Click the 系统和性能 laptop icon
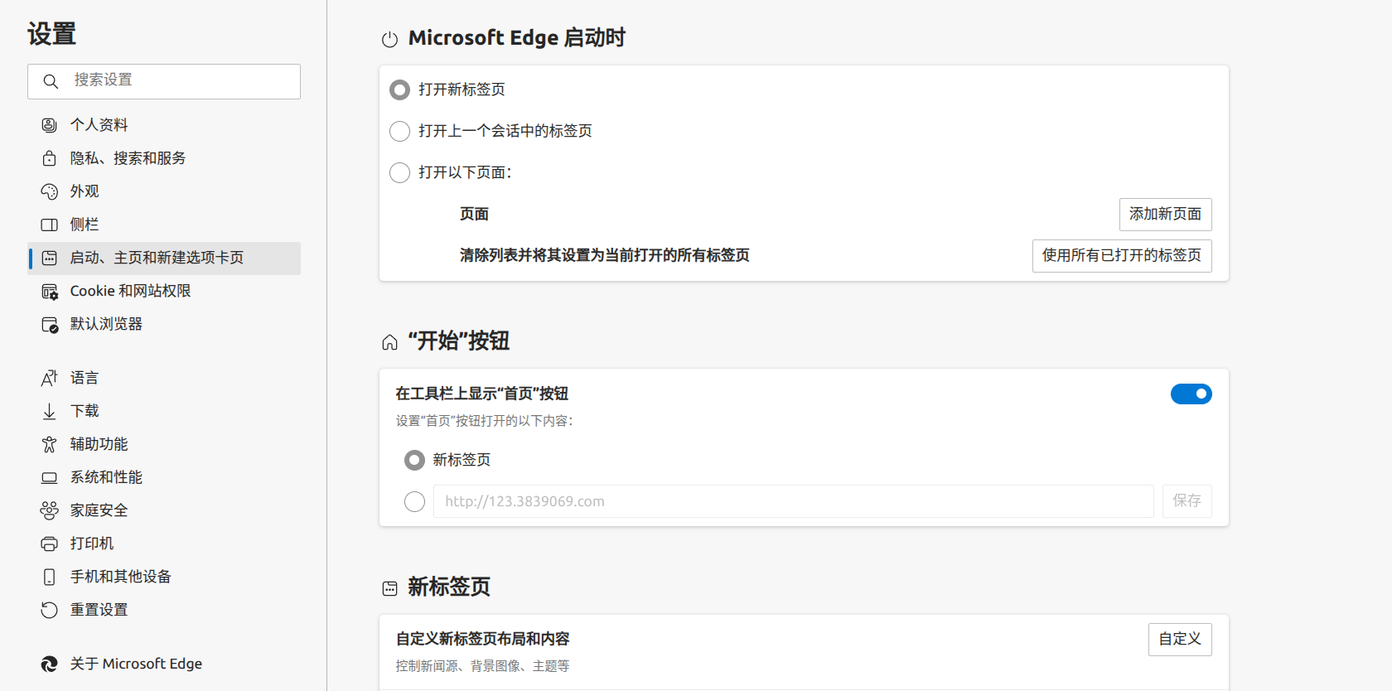This screenshot has width=1392, height=691. (x=50, y=477)
